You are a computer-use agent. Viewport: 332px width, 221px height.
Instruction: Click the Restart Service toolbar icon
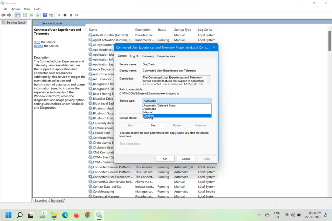tap(77, 15)
